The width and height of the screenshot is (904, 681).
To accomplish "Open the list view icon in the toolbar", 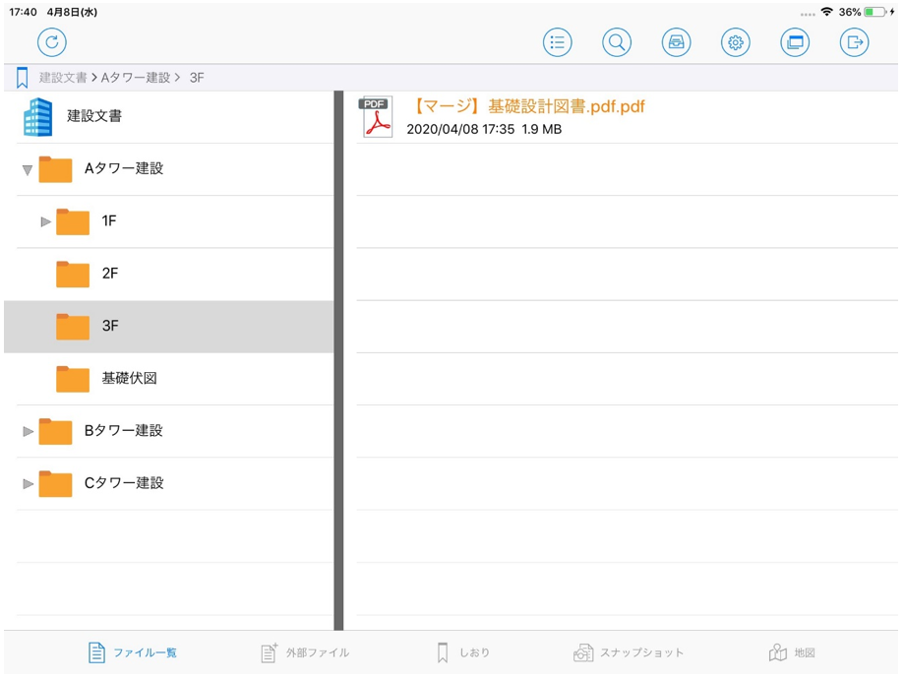I will point(558,42).
